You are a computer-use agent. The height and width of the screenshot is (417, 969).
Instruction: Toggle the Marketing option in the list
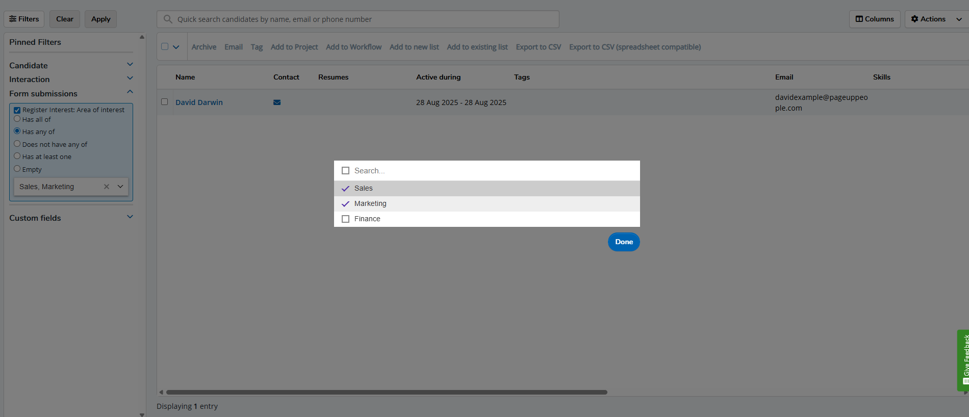pyautogui.click(x=487, y=203)
